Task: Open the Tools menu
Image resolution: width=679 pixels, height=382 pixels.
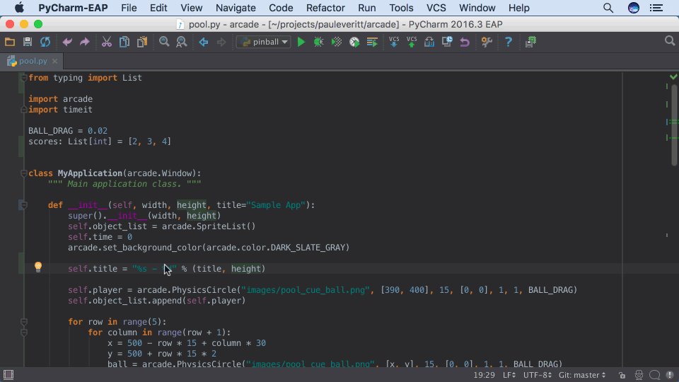Action: tap(401, 8)
